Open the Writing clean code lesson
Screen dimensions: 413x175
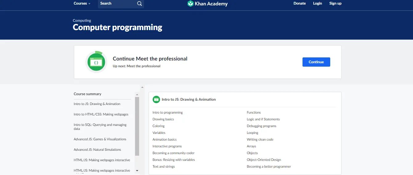click(260, 139)
